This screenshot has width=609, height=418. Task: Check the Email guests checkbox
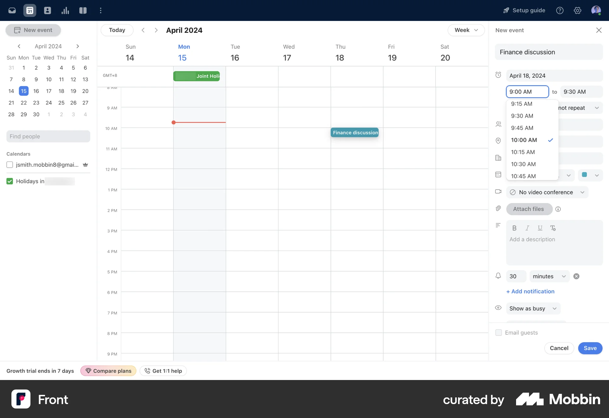click(x=498, y=332)
